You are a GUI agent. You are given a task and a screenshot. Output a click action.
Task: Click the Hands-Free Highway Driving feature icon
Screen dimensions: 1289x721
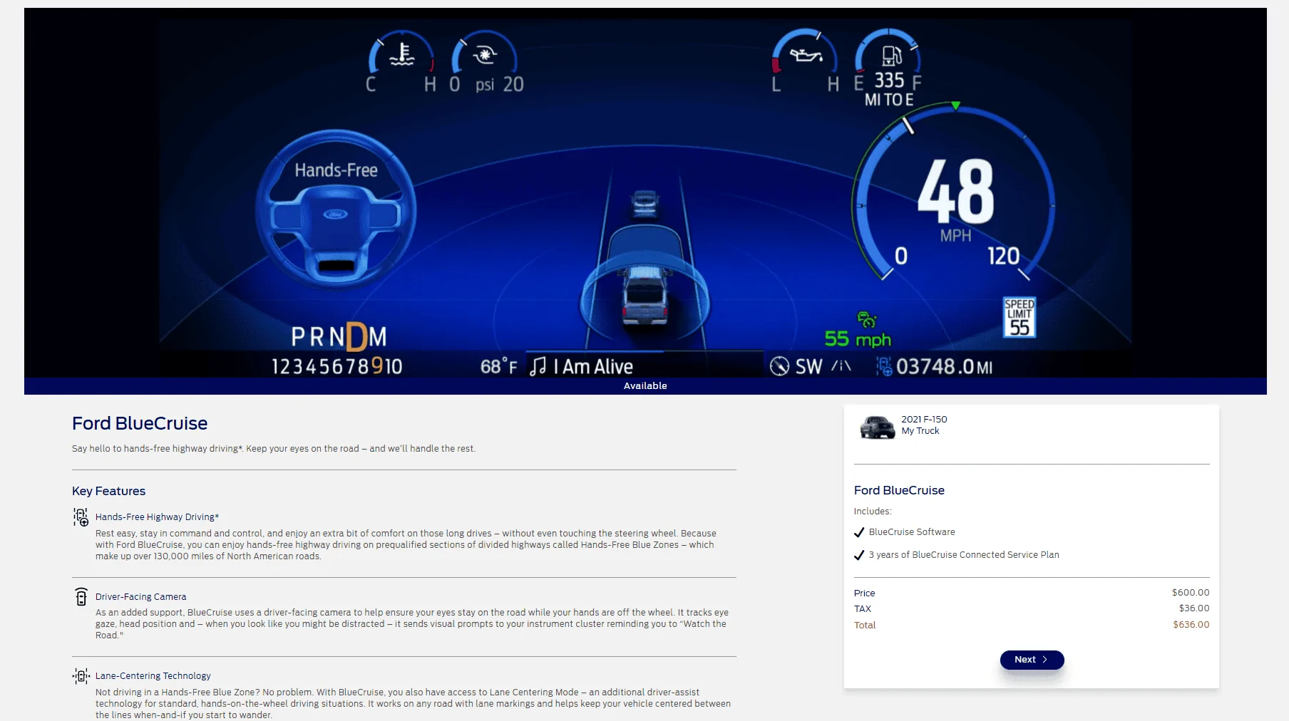click(81, 517)
